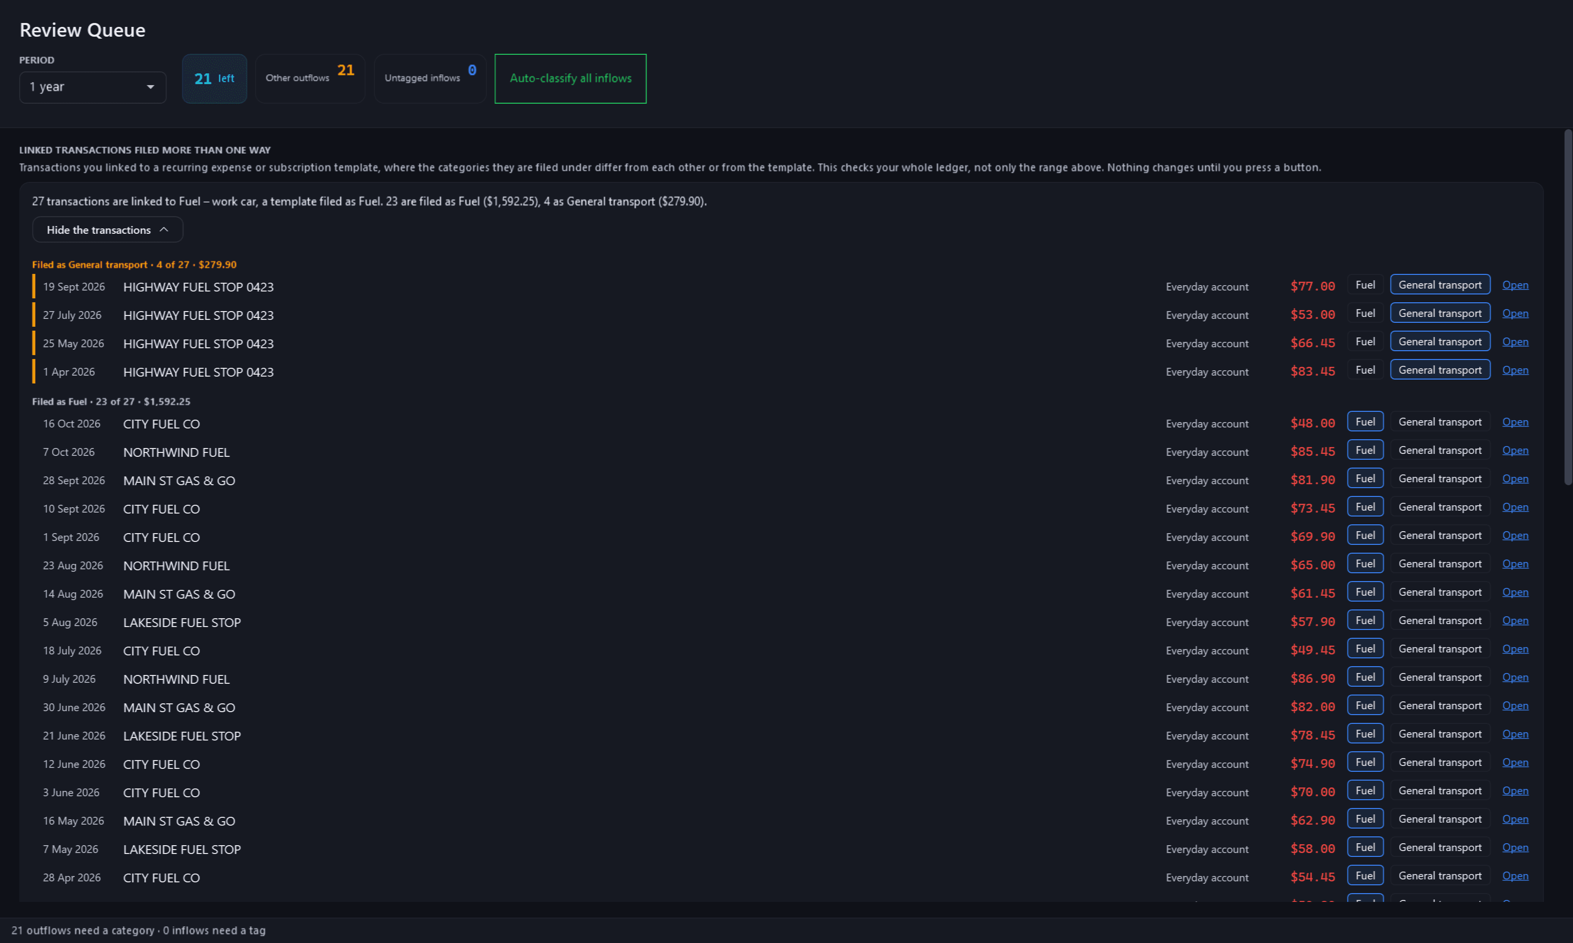The height and width of the screenshot is (943, 1573).
Task: Open the 27 July 2026 transaction
Action: [1515, 314]
